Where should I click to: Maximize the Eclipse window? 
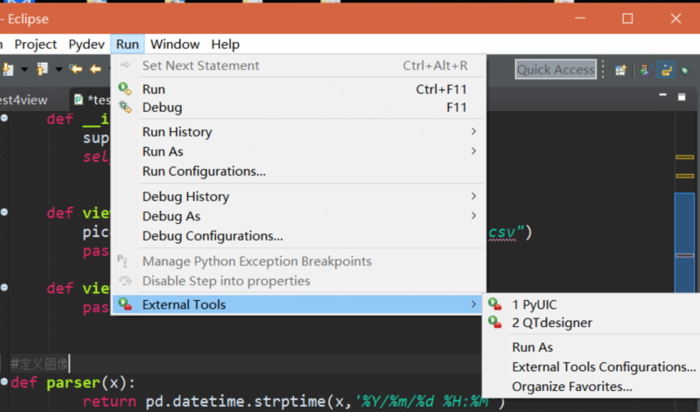(x=627, y=18)
